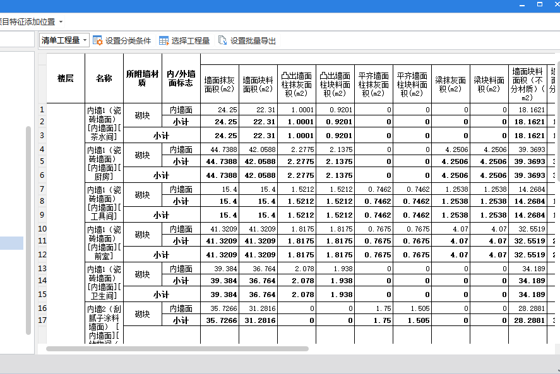Click the 梁抹灰面积(m2) column header
560x374 pixels.
(x=451, y=85)
